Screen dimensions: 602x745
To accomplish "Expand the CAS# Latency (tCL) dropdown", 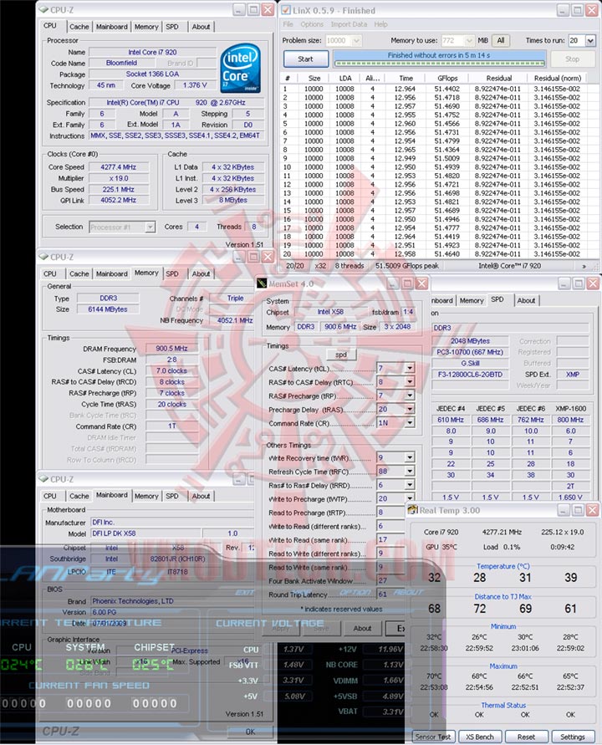I will pos(410,368).
